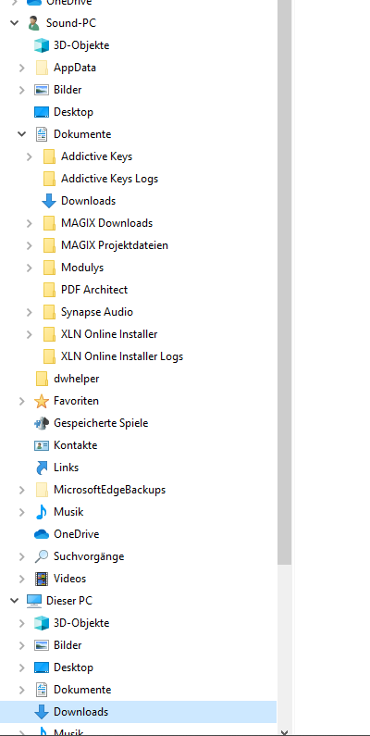
Task: Click the OneDrive cloud icon below Musik
Action: pyautogui.click(x=42, y=534)
